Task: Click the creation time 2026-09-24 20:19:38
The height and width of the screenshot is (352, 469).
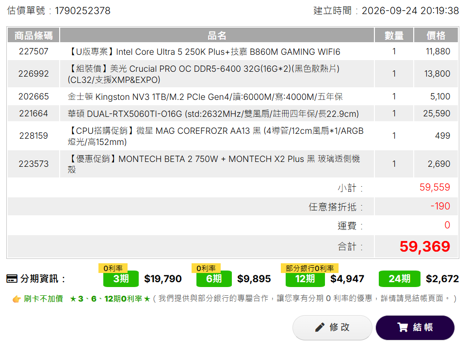Action: 410,11
